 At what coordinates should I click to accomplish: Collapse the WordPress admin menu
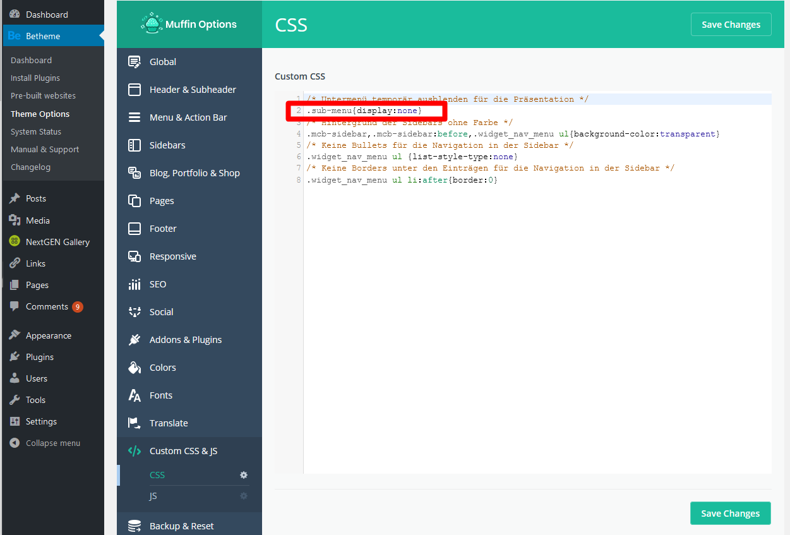pos(53,443)
